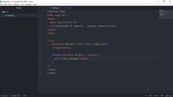Click the "amarillo" string in the array

pos(100,44)
